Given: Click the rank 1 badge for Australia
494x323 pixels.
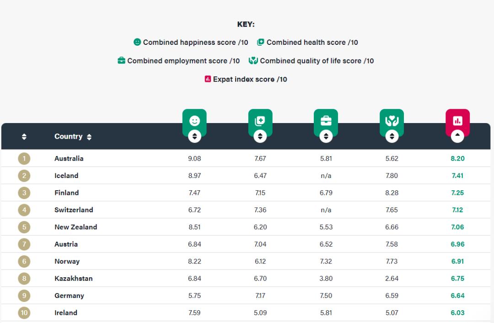Looking at the screenshot, I should click(24, 159).
